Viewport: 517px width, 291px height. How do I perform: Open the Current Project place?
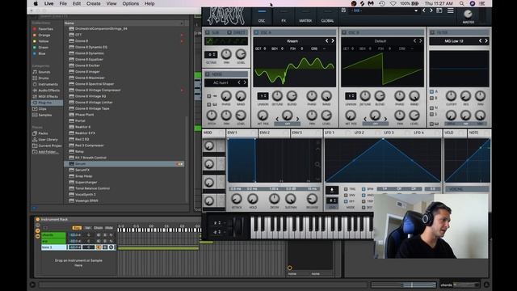[x=47, y=145]
